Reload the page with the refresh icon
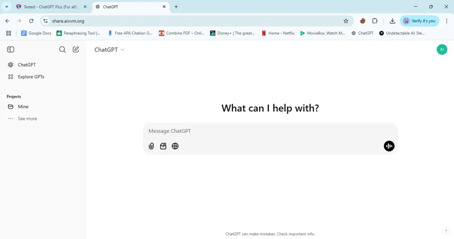The height and width of the screenshot is (239, 454). [31, 21]
